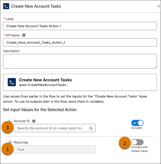
Task: Click the magnifier icon in Account ID field
Action: pos(91,128)
